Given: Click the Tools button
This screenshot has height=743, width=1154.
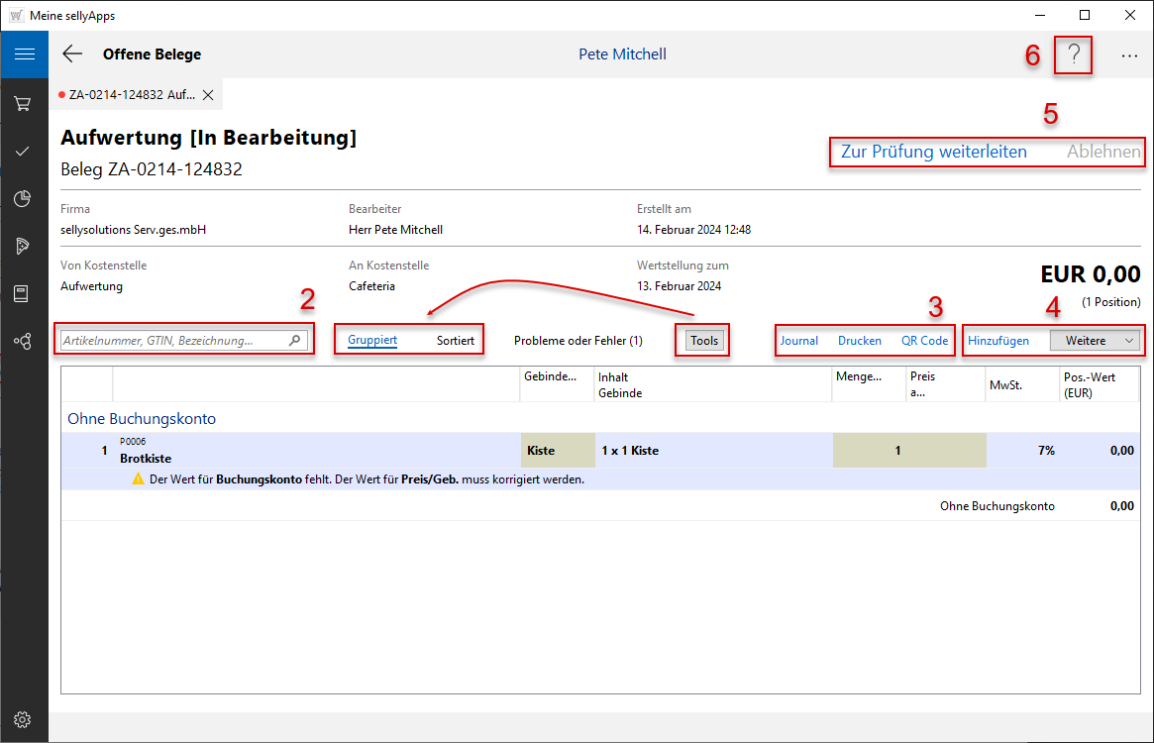Looking at the screenshot, I should tap(704, 340).
